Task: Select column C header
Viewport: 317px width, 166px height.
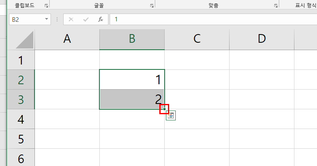Action: pyautogui.click(x=197, y=39)
